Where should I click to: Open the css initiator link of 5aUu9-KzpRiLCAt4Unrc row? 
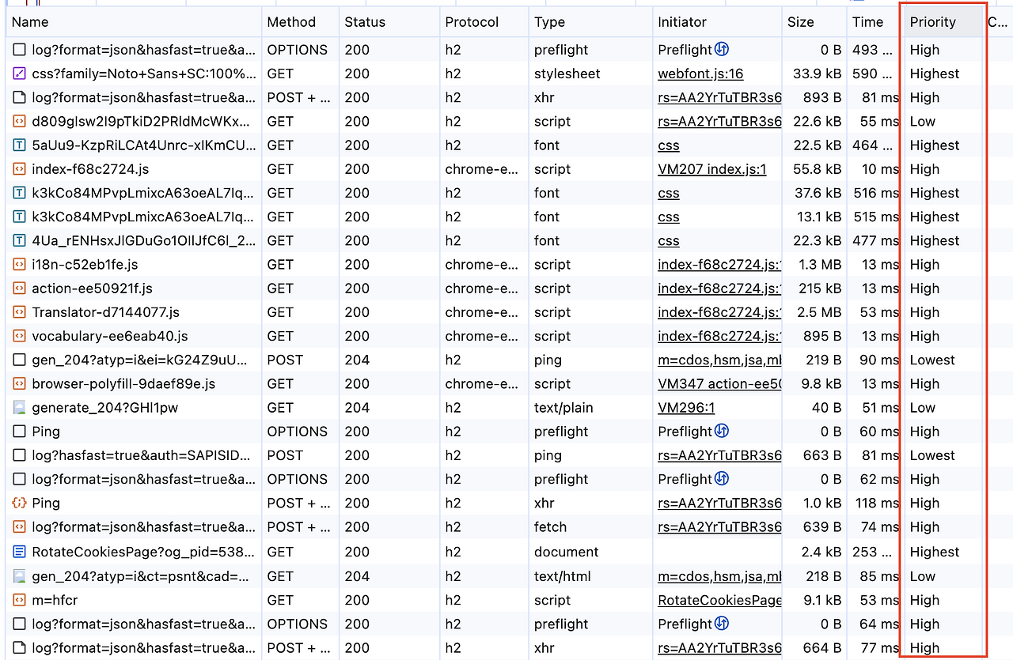coord(669,145)
